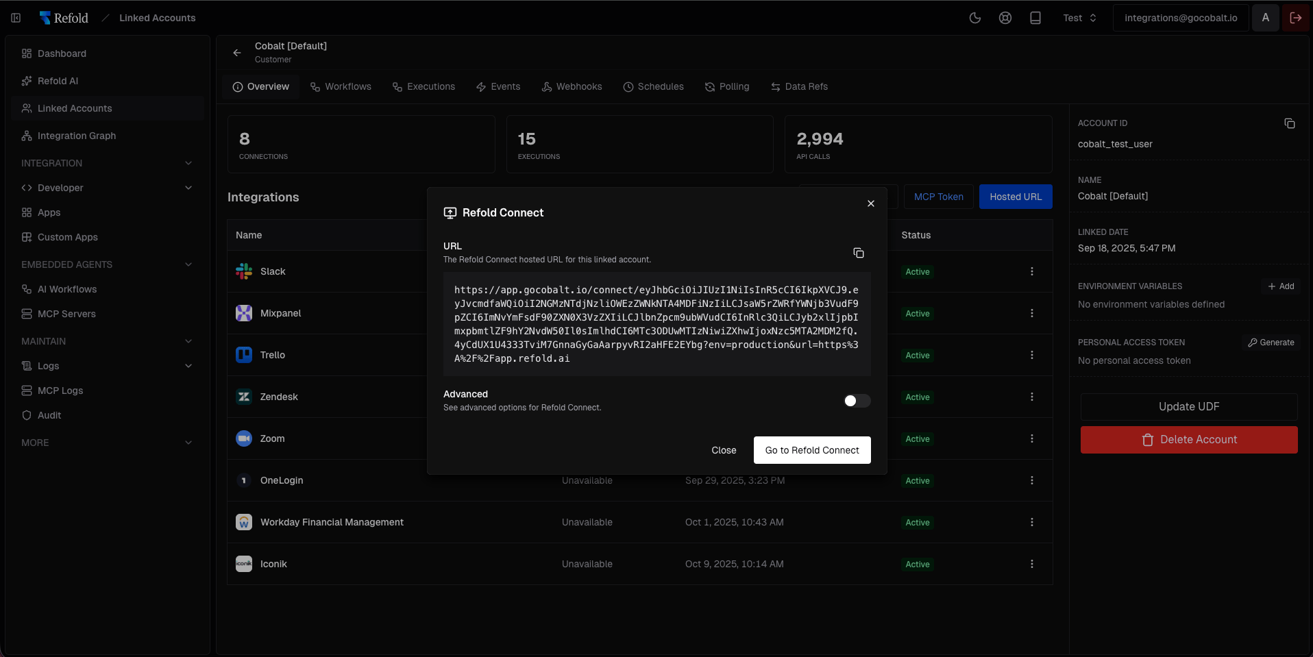Expand the Logs submenu
Screen dimensions: 1313x657
point(188,366)
